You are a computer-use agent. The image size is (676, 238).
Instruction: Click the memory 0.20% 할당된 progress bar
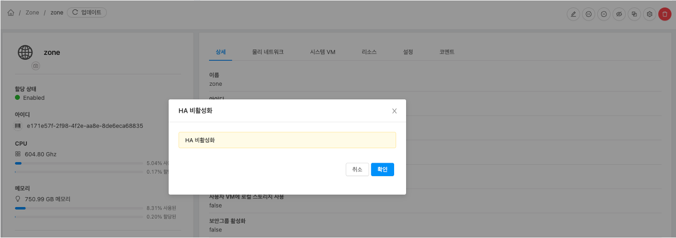pyautogui.click(x=79, y=217)
